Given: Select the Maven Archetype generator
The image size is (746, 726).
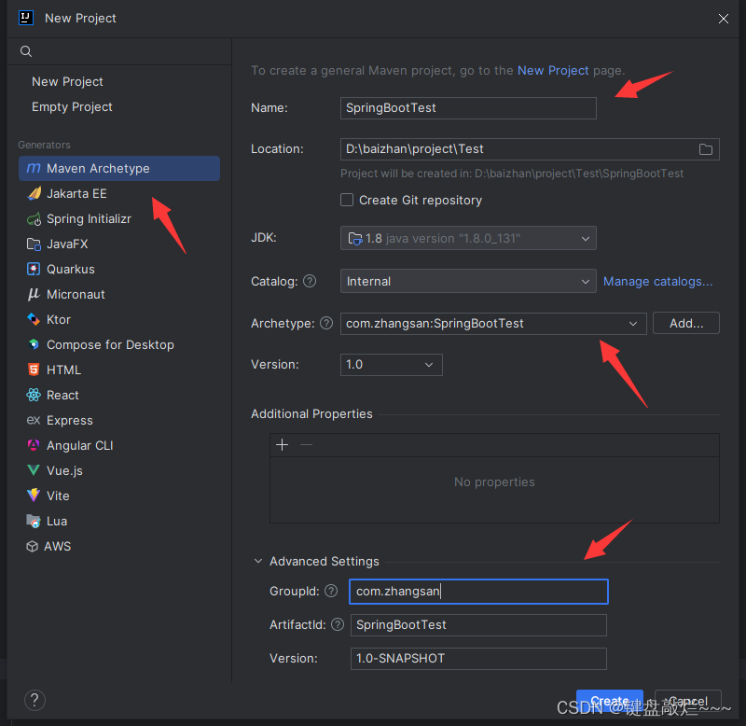Looking at the screenshot, I should coord(119,168).
